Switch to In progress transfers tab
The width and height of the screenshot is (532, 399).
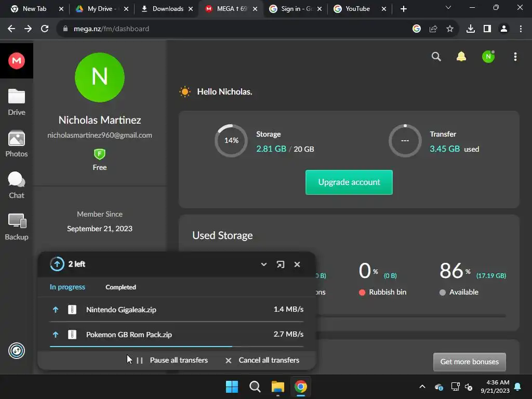(x=67, y=287)
